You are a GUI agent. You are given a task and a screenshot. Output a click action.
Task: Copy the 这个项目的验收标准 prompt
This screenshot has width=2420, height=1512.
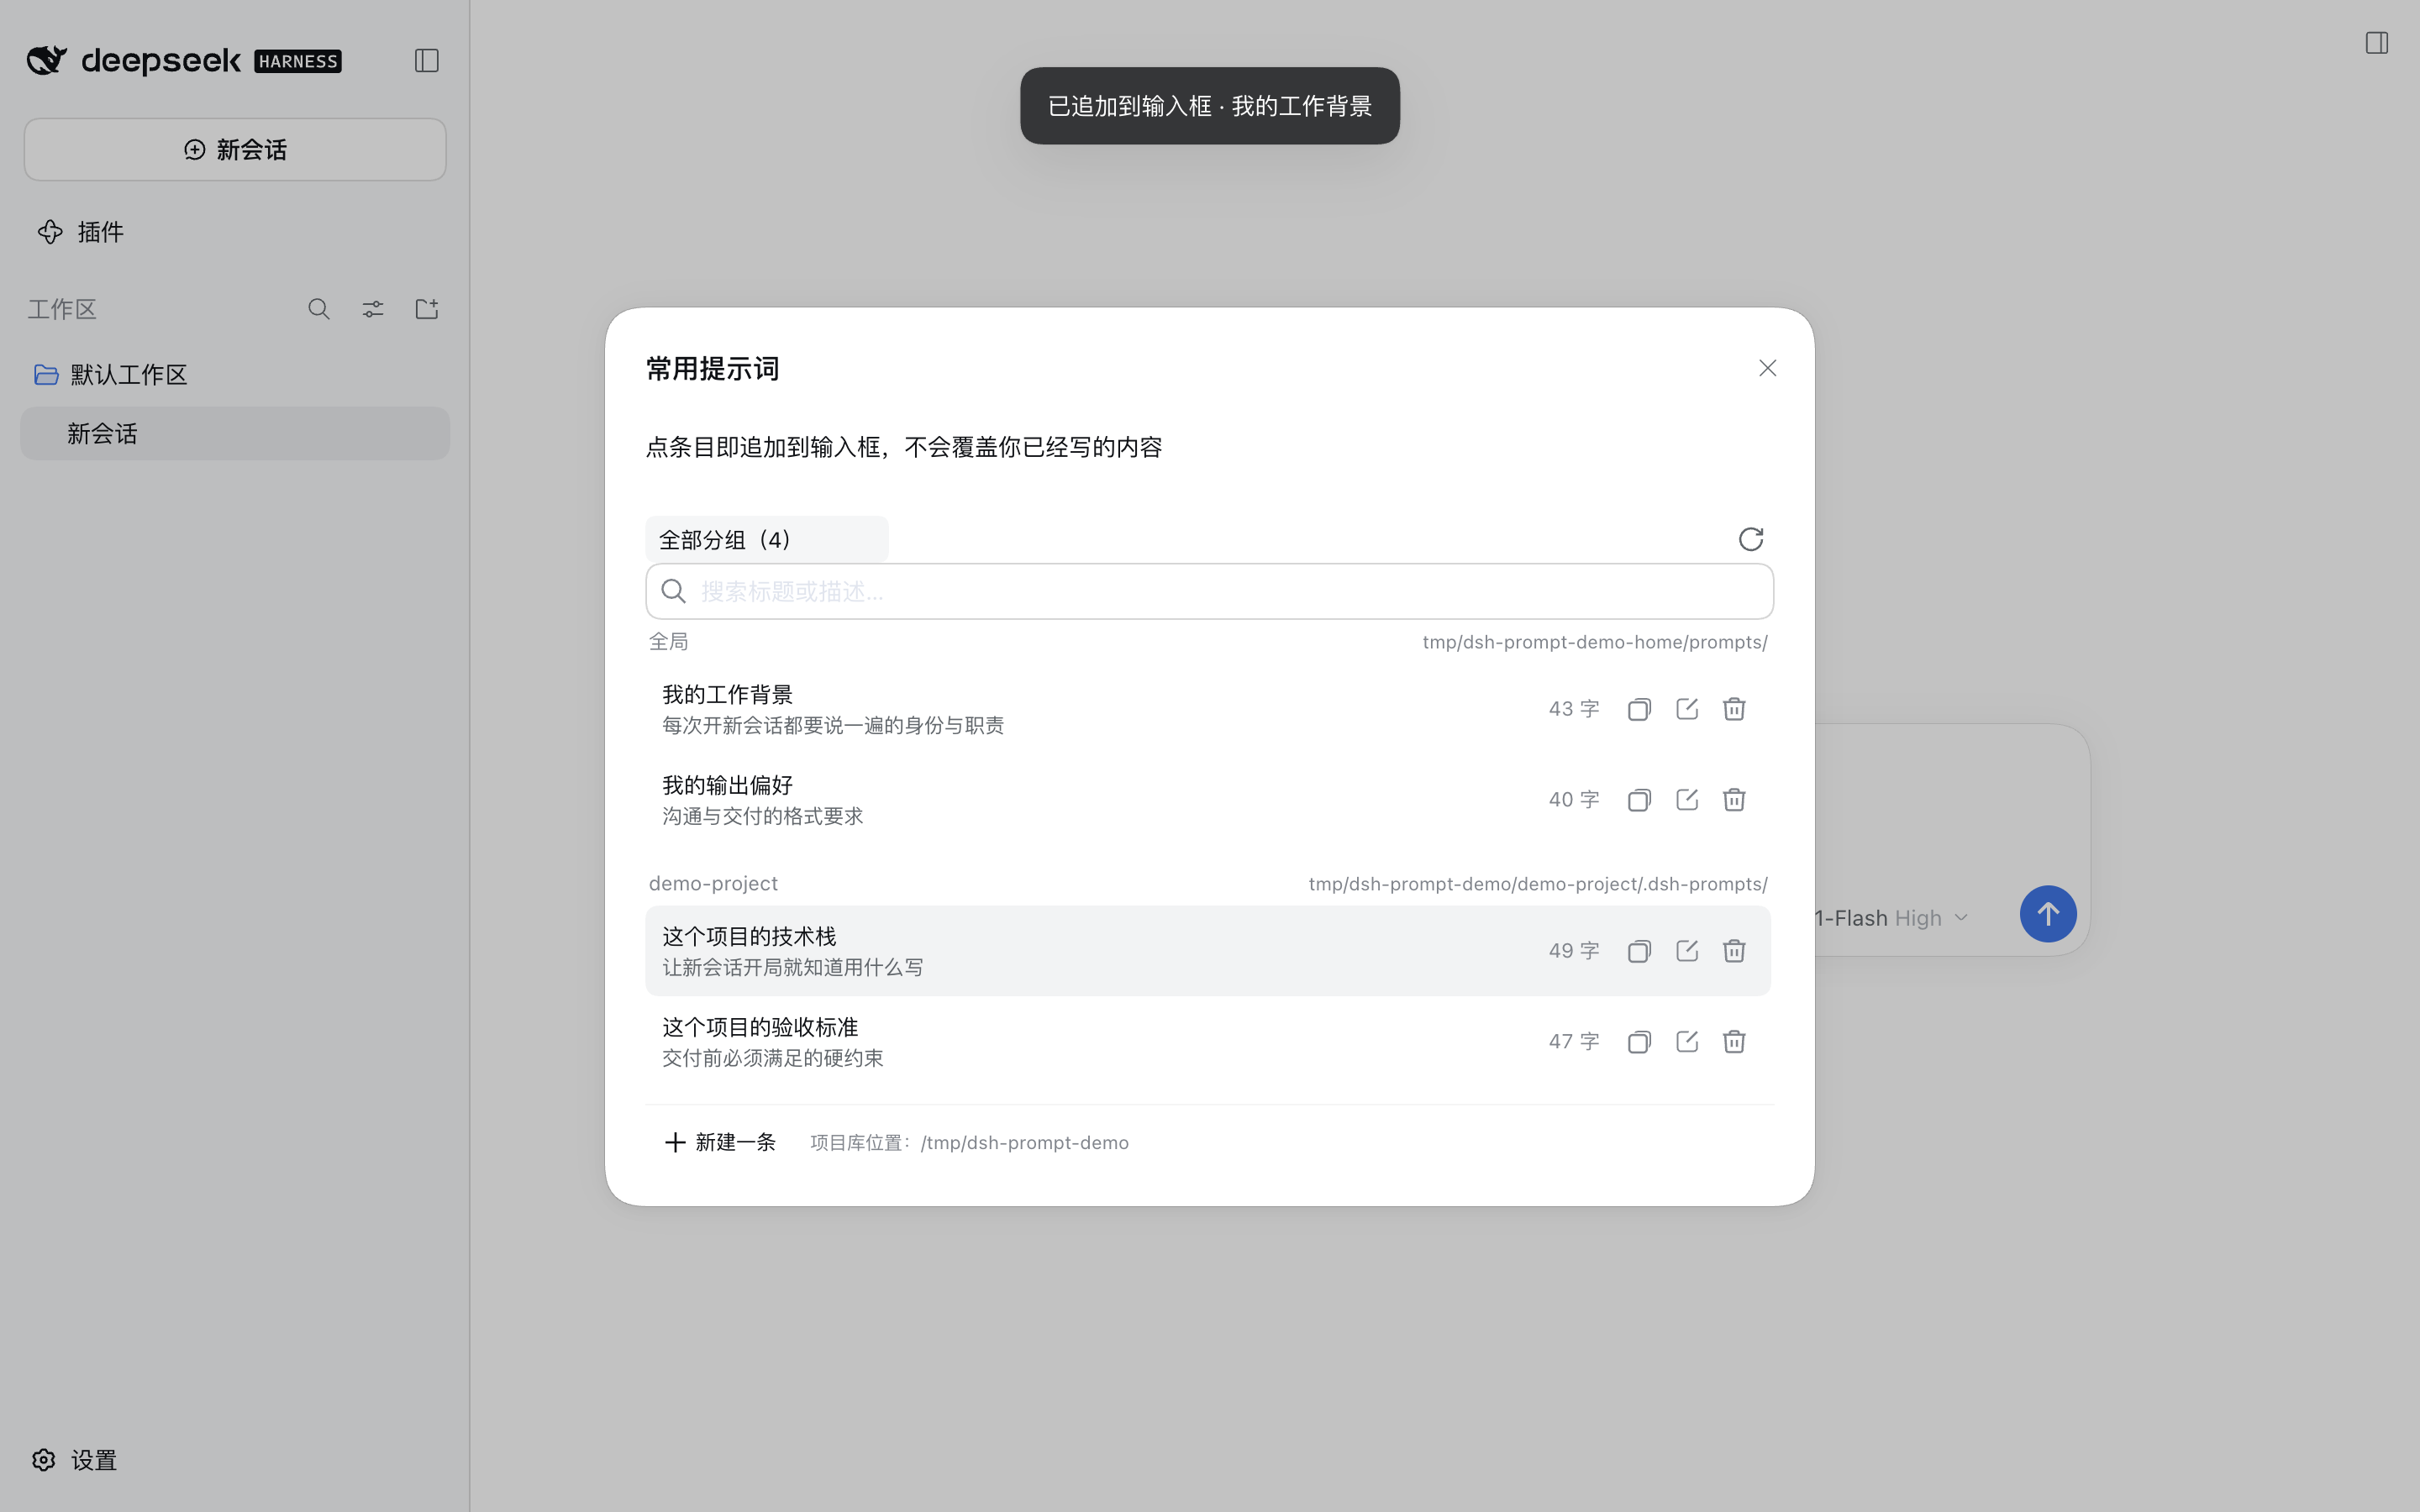point(1638,1042)
